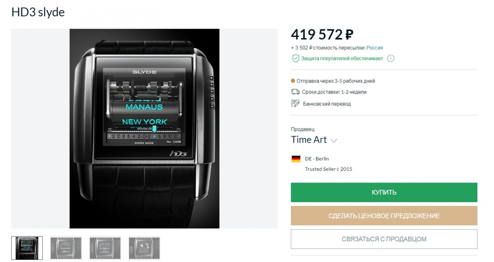The image size is (494, 262).
Task: Expand the Time Art seller chevron
Action: pos(334,141)
